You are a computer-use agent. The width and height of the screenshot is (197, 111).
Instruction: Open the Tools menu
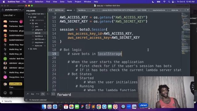70,2
